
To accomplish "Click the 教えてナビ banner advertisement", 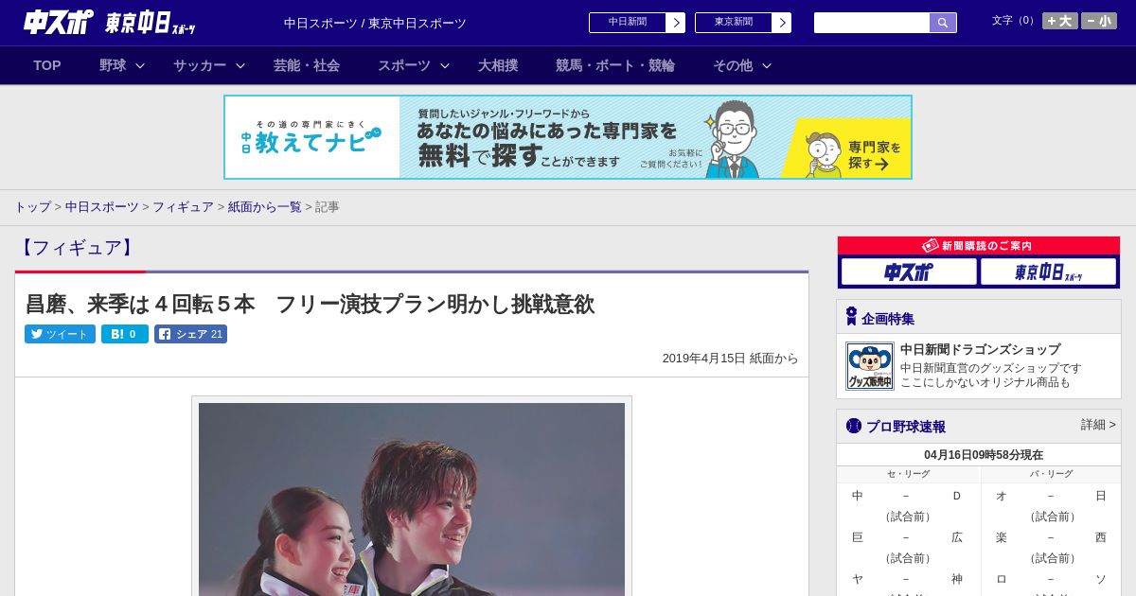I will 568,137.
